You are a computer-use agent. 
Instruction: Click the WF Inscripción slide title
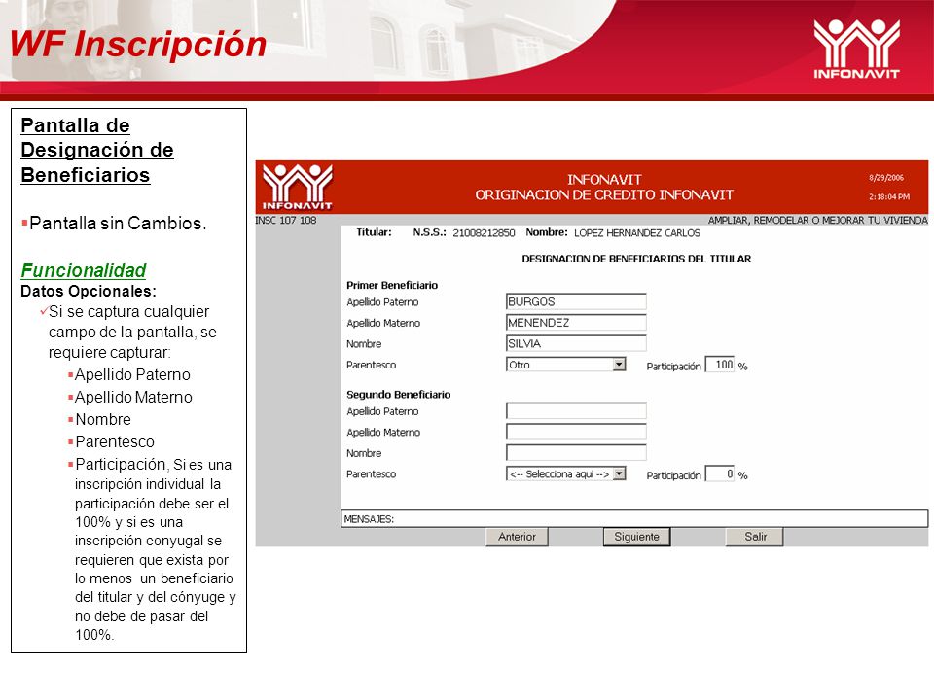coord(137,44)
